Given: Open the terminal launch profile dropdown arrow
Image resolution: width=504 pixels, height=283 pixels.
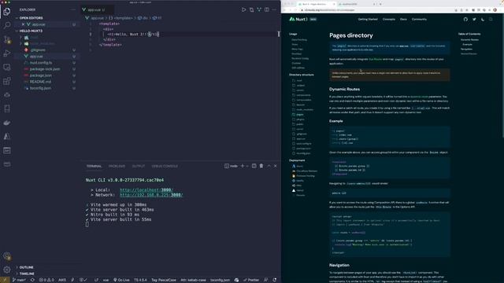Looking at the screenshot, I should pyautogui.click(x=247, y=166).
